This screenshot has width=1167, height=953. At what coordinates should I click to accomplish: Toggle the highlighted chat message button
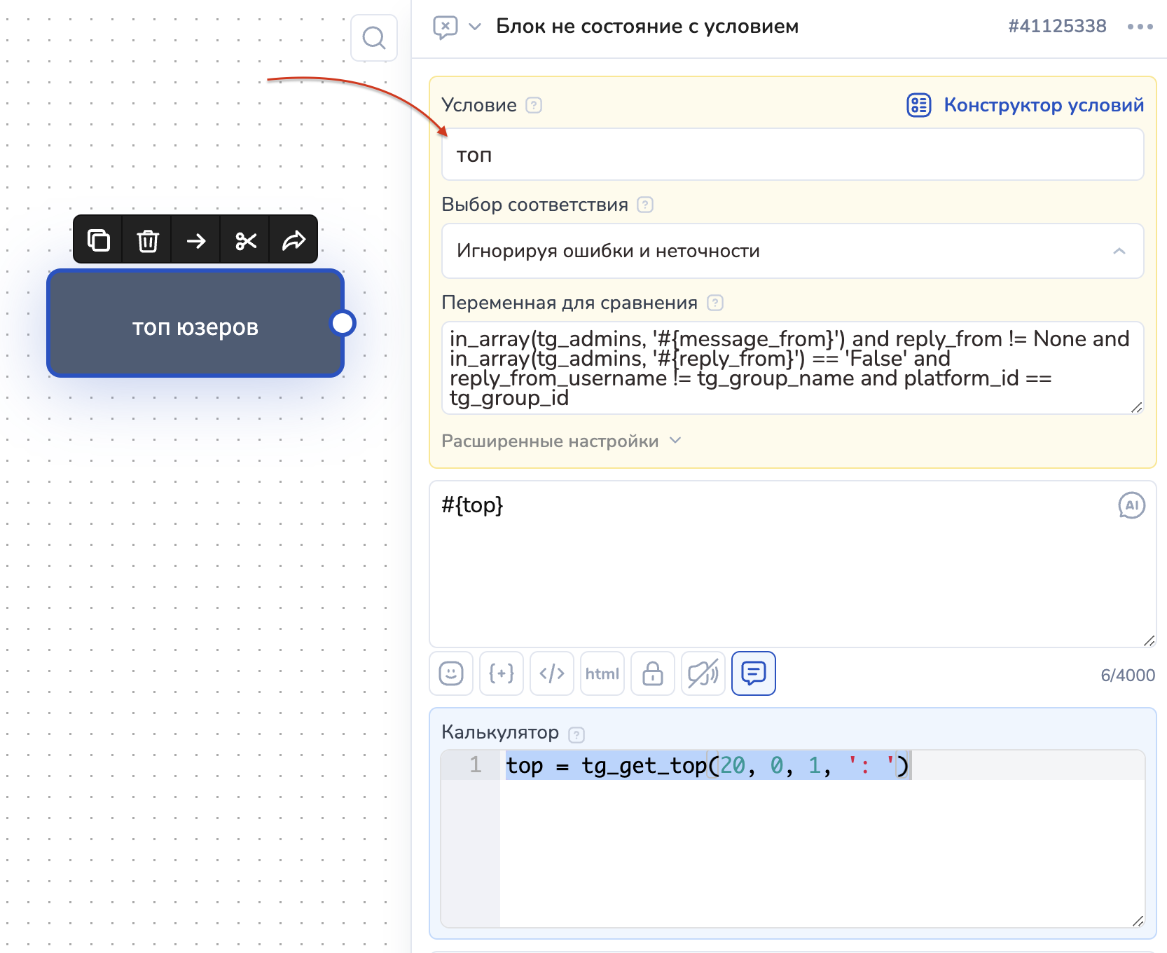coord(754,673)
